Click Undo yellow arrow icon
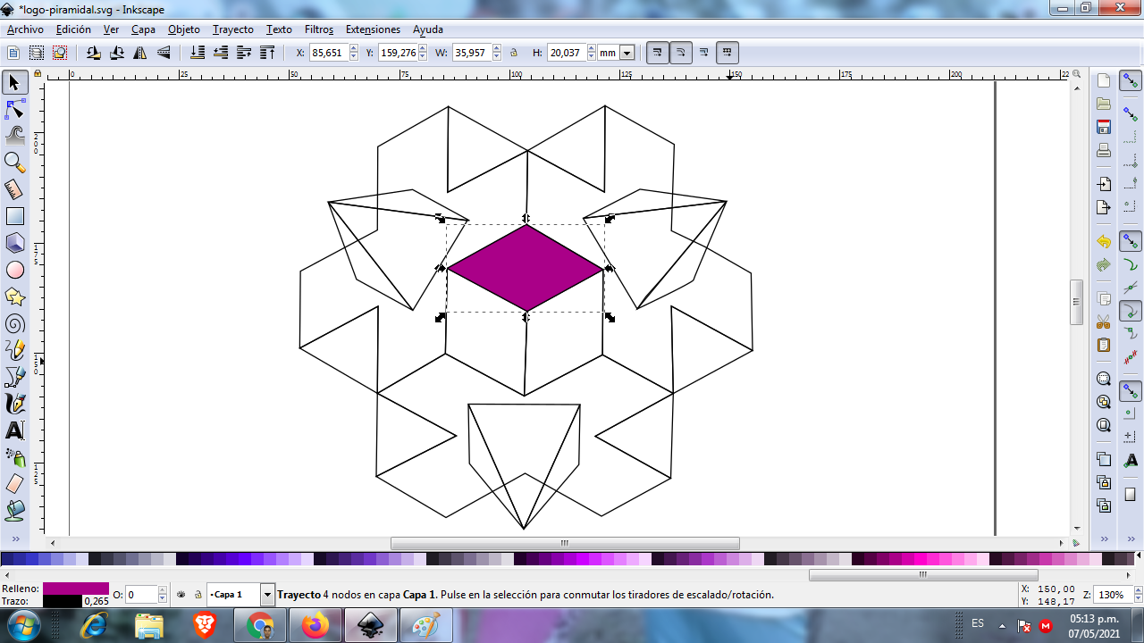This screenshot has height=643, width=1144. click(x=1104, y=242)
